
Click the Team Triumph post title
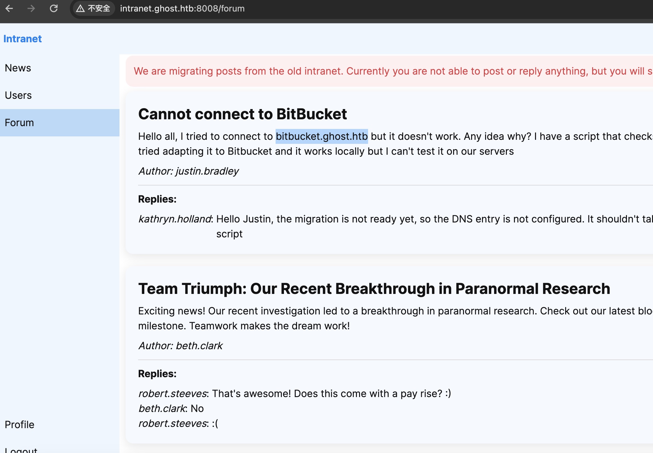point(374,289)
